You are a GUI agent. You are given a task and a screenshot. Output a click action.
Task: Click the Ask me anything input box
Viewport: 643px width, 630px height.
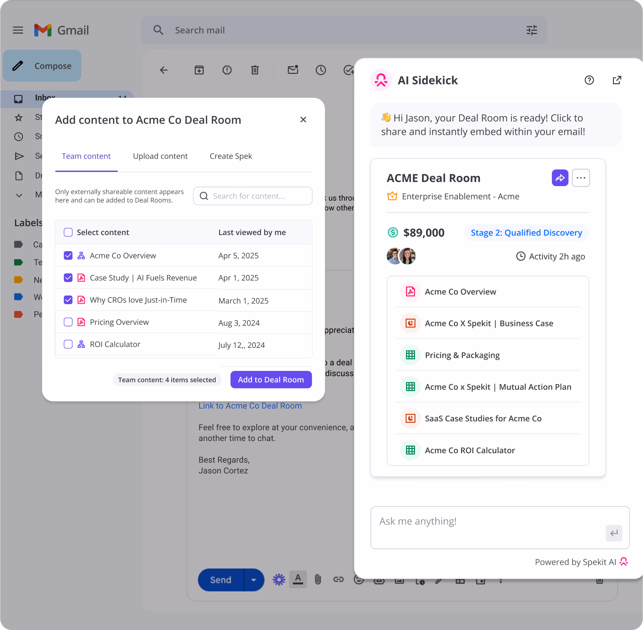pyautogui.click(x=500, y=528)
